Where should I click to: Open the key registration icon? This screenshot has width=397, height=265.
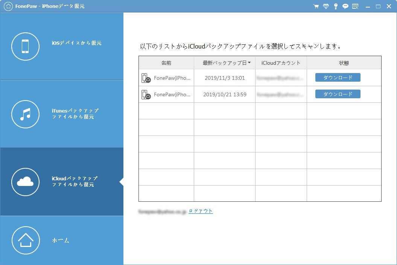[336, 6]
